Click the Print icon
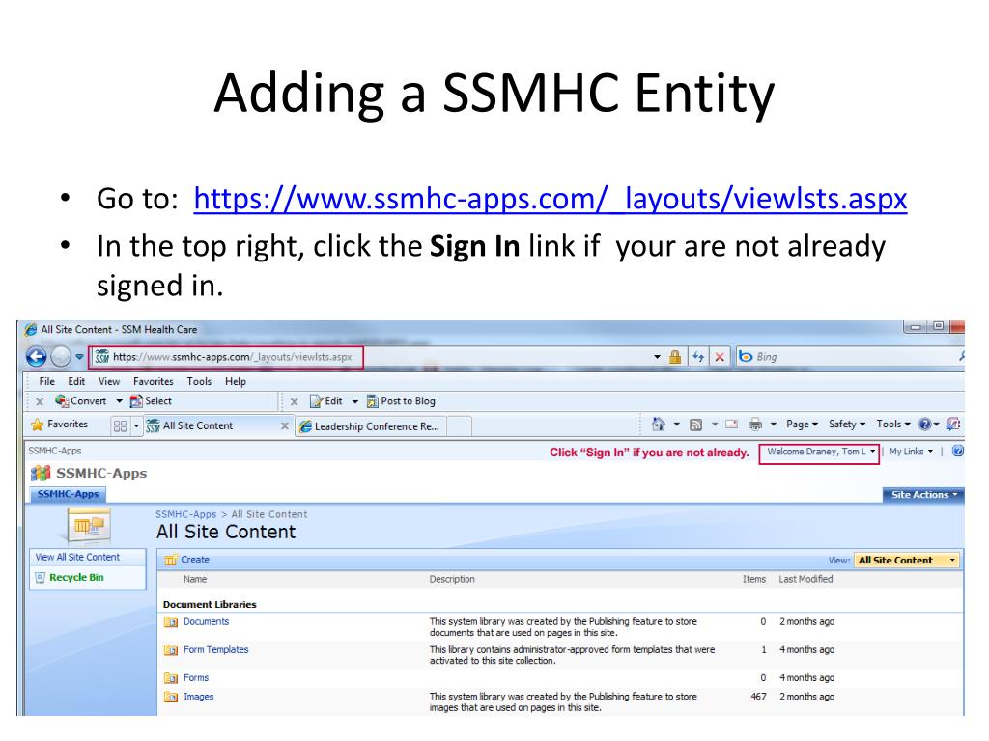Screen dimensions: 989x741 pyautogui.click(x=755, y=425)
